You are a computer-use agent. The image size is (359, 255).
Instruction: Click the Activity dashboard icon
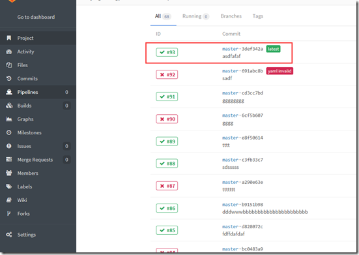click(x=9, y=52)
